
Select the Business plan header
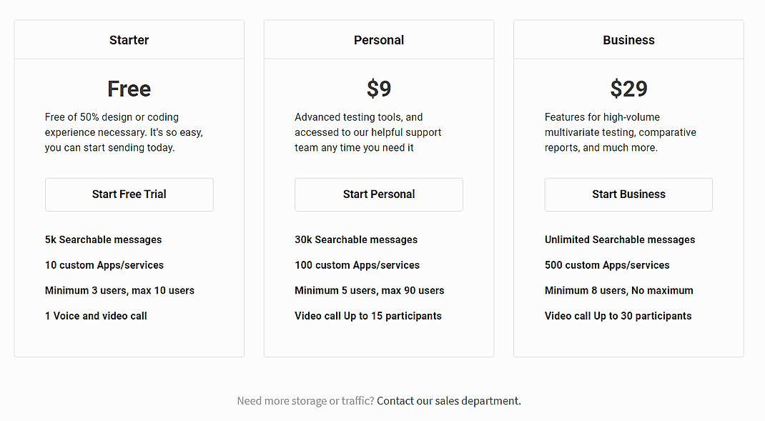pos(628,40)
